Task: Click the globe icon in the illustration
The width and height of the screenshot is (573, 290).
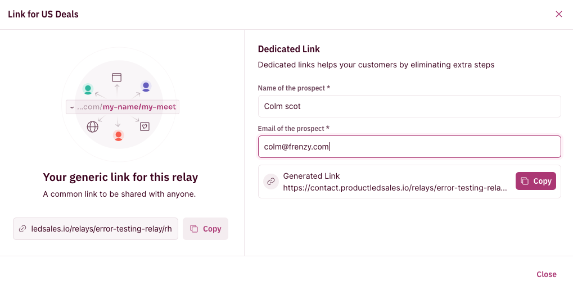Action: 92,127
